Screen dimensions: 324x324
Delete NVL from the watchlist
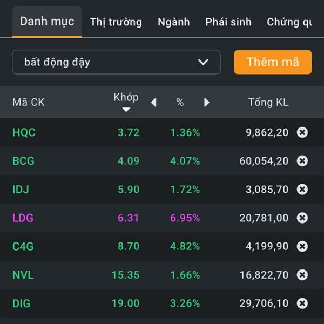tap(302, 275)
